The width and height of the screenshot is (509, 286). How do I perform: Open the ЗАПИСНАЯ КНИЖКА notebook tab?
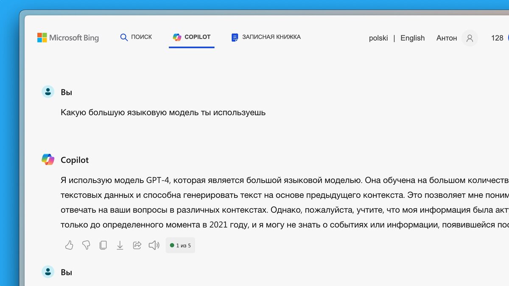pyautogui.click(x=266, y=37)
